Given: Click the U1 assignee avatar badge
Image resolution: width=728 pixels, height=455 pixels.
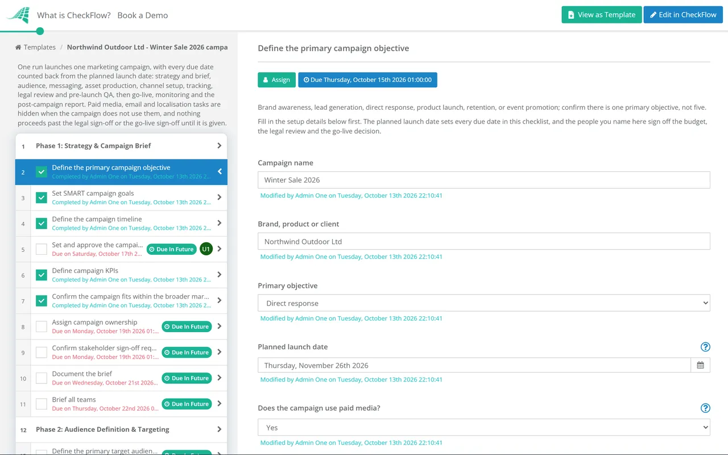Looking at the screenshot, I should click(206, 249).
